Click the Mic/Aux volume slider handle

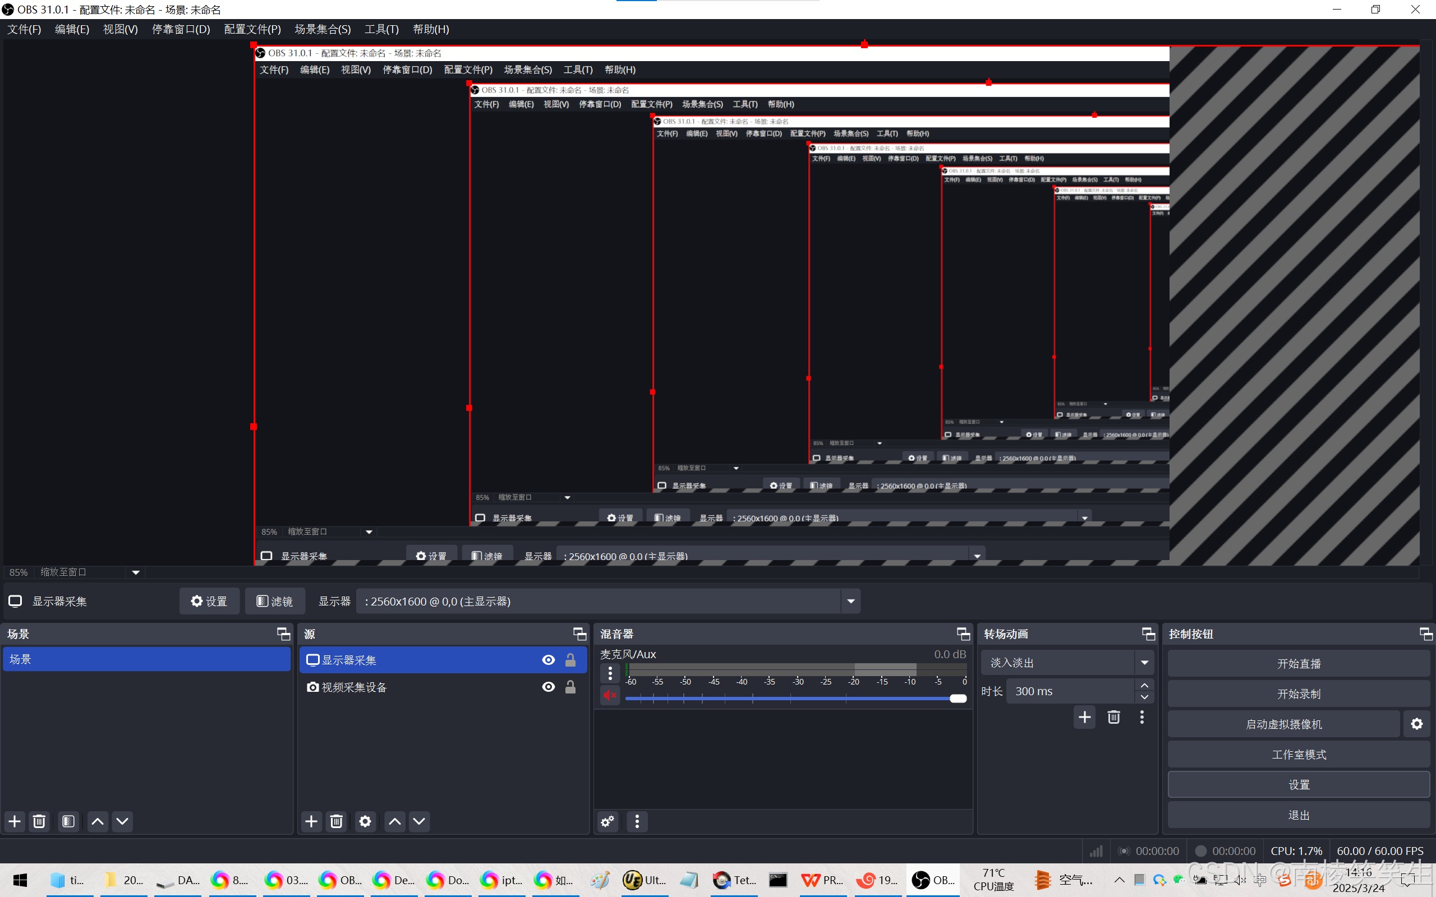click(958, 699)
